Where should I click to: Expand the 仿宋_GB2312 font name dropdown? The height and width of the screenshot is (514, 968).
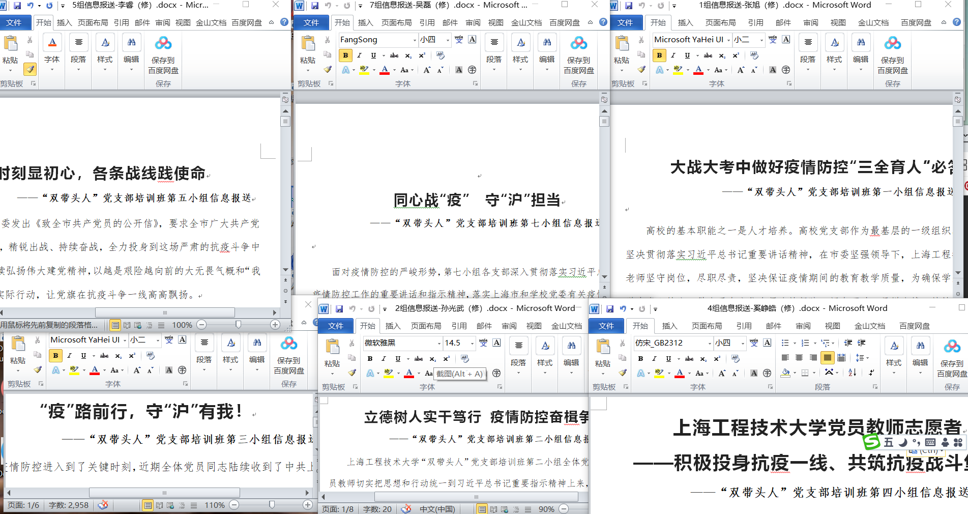(x=710, y=343)
